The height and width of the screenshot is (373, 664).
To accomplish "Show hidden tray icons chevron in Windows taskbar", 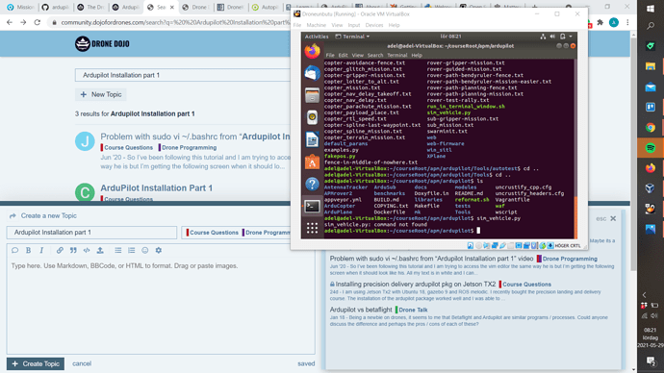I will click(x=644, y=295).
